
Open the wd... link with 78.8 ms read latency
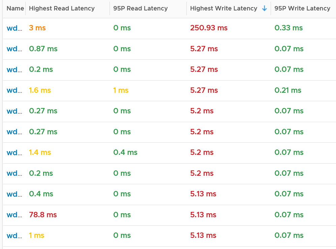14,215
